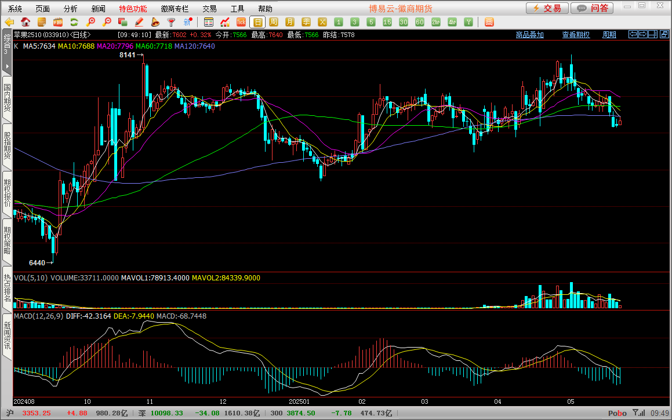Click the green Y period button
The height and width of the screenshot is (420, 672).
469,22
